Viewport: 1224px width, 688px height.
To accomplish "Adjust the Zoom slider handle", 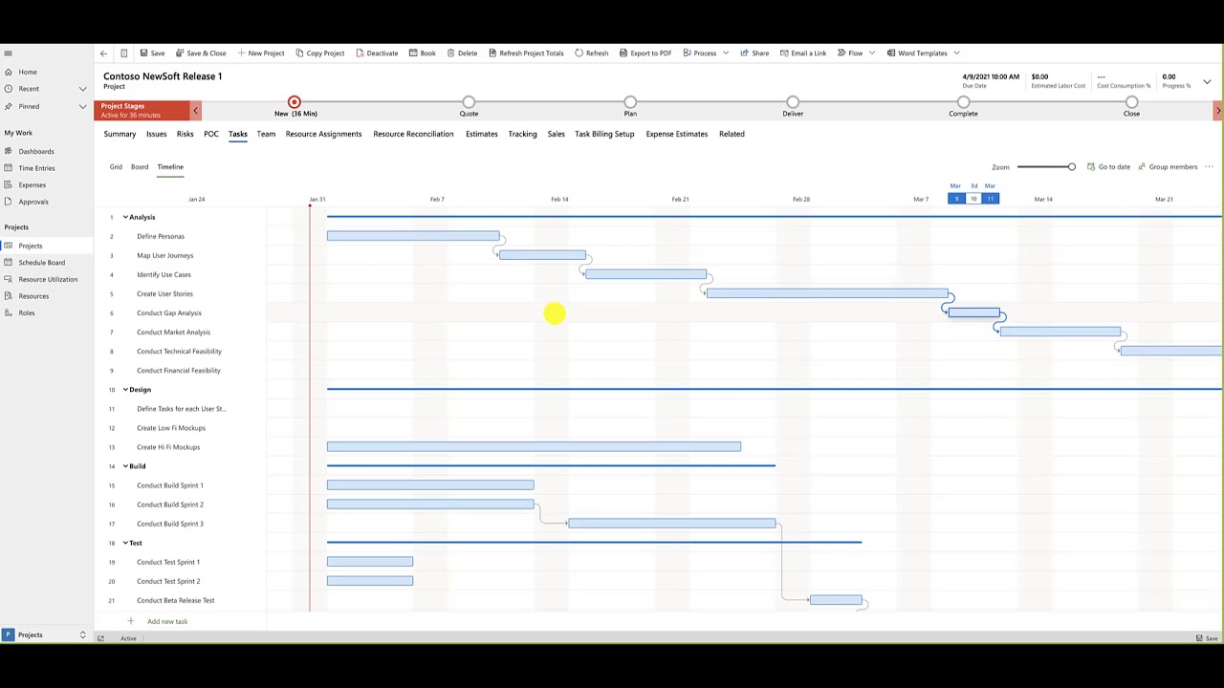I will [x=1071, y=167].
